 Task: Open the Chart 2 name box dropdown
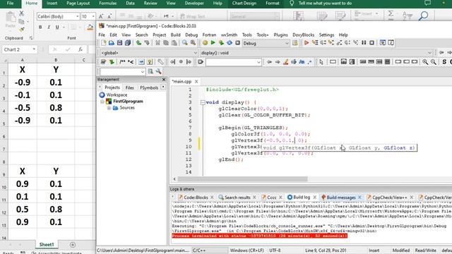coord(34,49)
